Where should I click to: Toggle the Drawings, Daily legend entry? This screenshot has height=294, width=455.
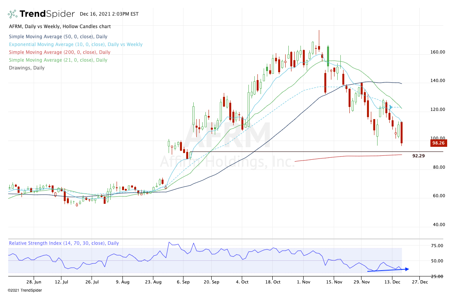click(27, 68)
